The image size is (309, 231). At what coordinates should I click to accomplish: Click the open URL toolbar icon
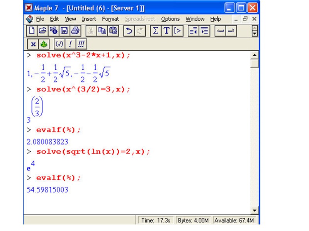coord(53,31)
